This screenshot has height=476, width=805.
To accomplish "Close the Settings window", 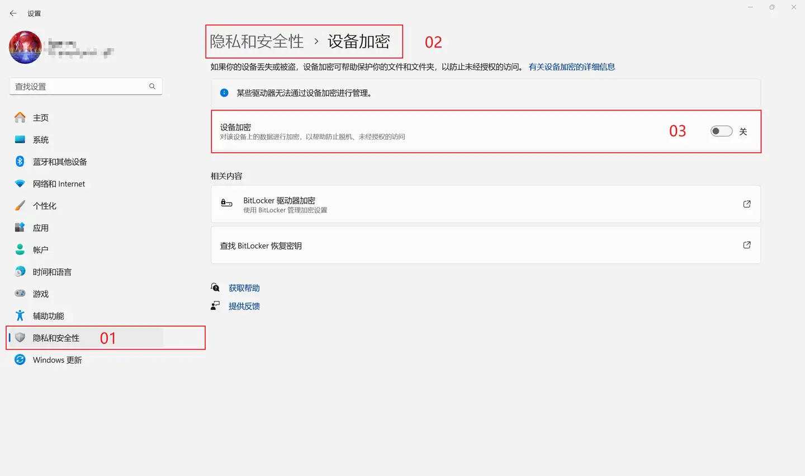I will pyautogui.click(x=794, y=7).
